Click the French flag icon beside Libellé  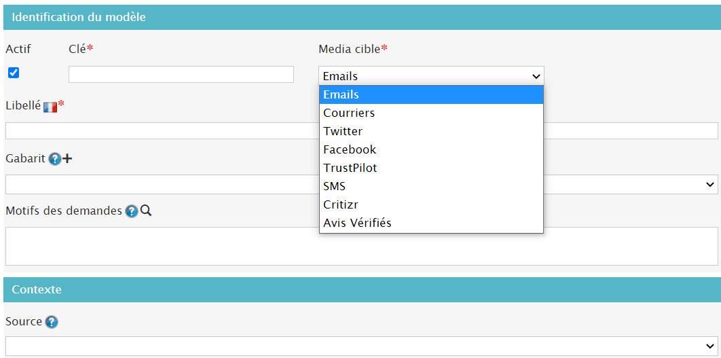pos(50,107)
